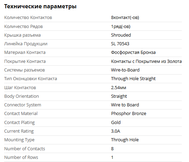Click the '8контакт(-ов)' value
This screenshot has height=162, width=189.
[125, 18]
